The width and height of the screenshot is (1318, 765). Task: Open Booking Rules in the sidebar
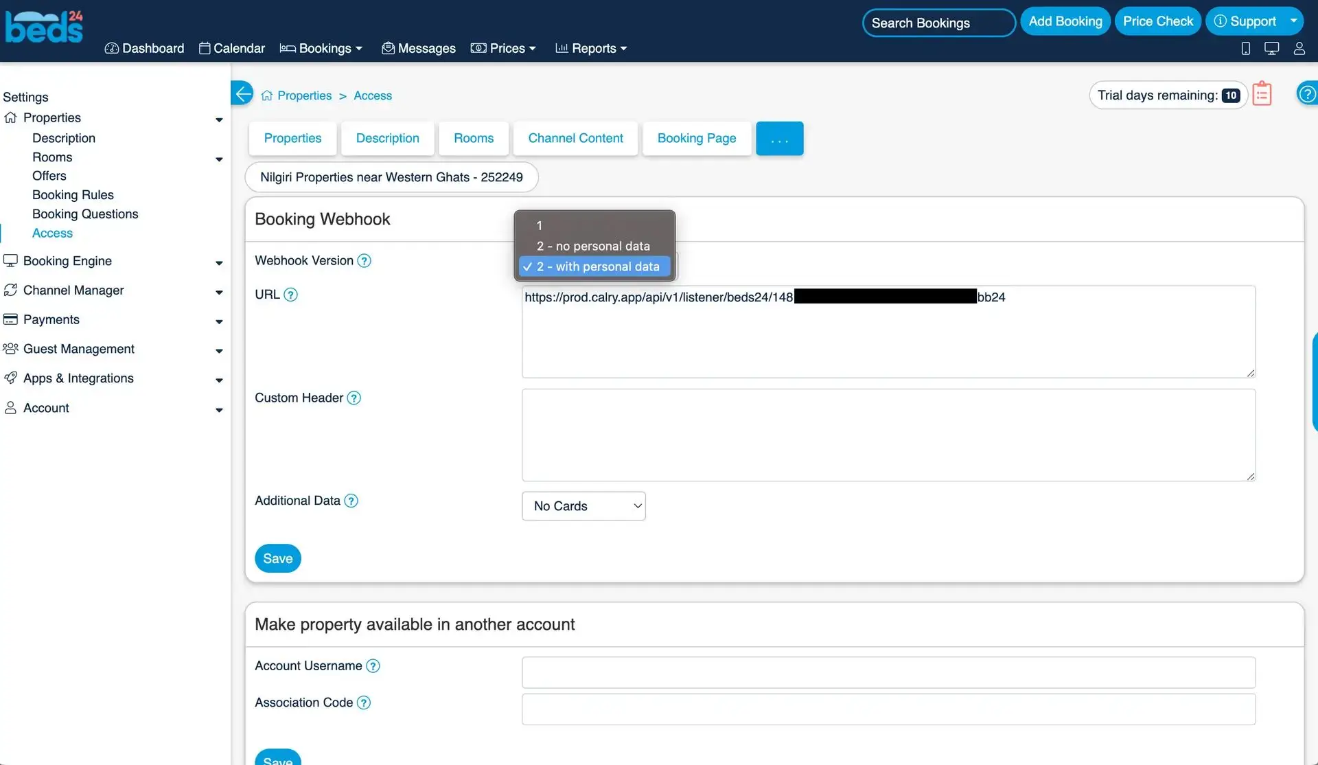coord(73,195)
